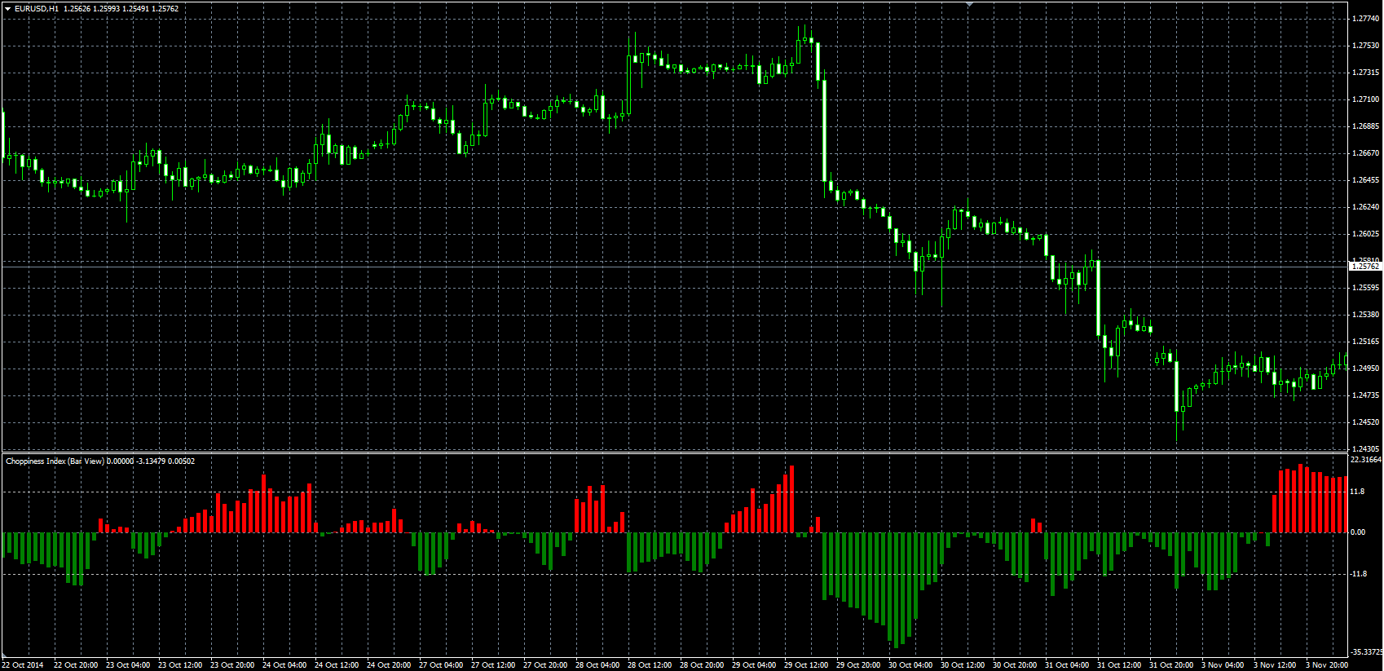Click indicator zero level label 0.00

[1358, 532]
